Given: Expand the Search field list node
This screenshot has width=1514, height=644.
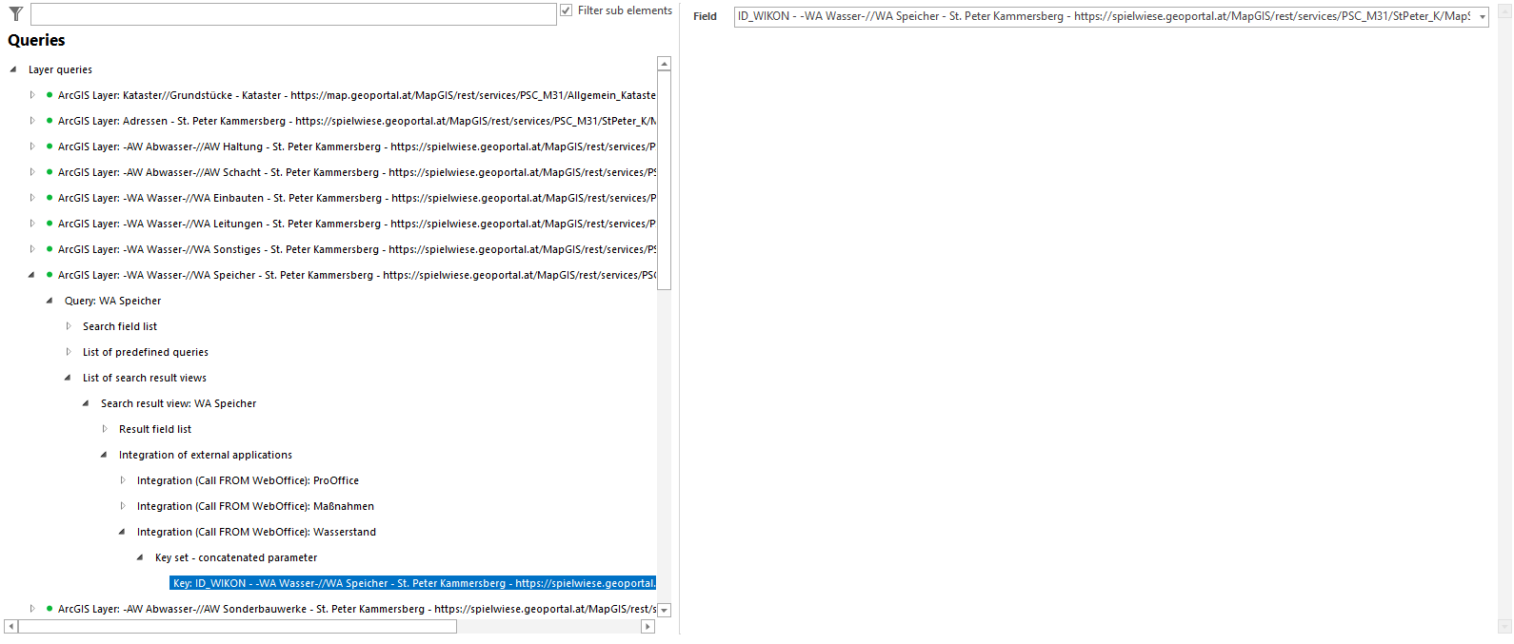Looking at the screenshot, I should (69, 326).
